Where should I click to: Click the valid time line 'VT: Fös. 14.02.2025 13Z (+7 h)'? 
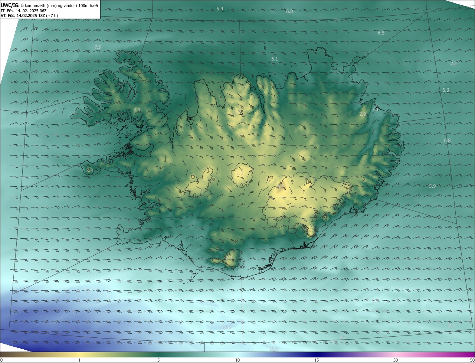point(29,16)
